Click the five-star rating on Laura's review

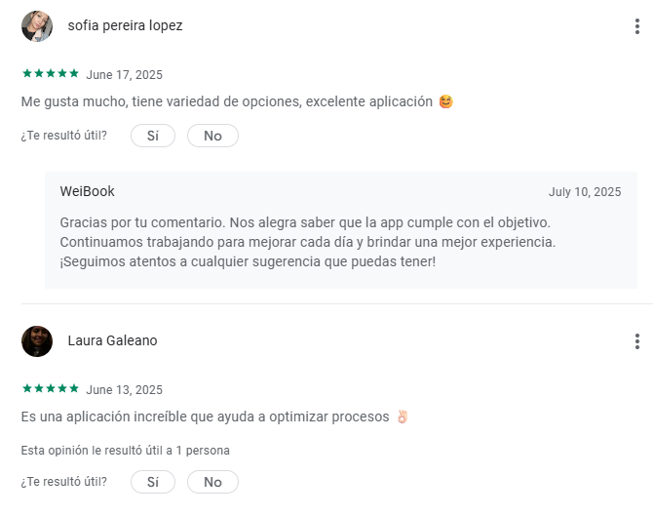[x=50, y=388]
